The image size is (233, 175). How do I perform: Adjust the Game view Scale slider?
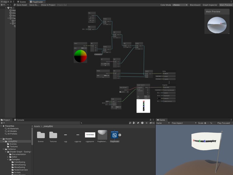pos(206,123)
